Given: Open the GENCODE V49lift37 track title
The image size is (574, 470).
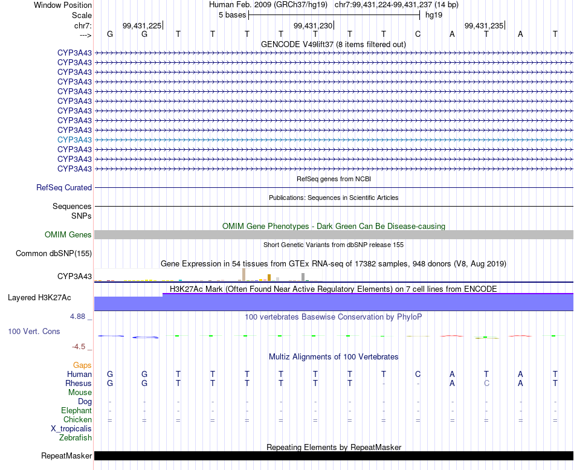Looking at the screenshot, I should click(333, 44).
